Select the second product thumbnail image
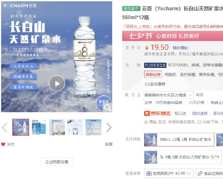Viewport: 223px width, 180px height. [39, 127]
